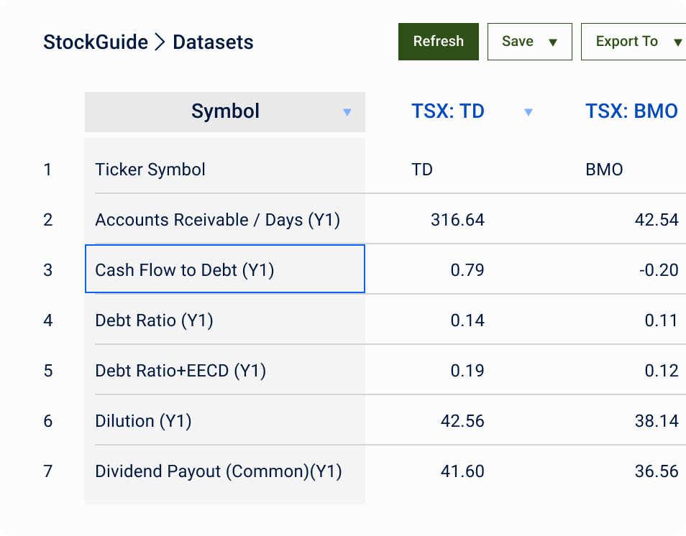Select the TSX: BMO column header
This screenshot has width=686, height=536.
coord(632,111)
